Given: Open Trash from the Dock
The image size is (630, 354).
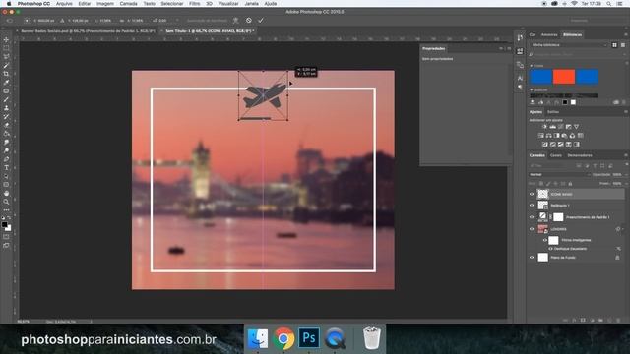Looking at the screenshot, I should (x=372, y=338).
